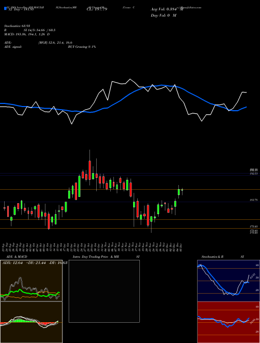This screenshot has width=260, height=343.
Task: Click the tallest red candlestick at the peak
Action: (90, 170)
